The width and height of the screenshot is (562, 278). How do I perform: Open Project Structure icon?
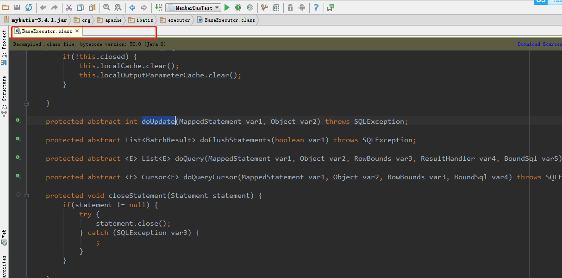(276, 7)
